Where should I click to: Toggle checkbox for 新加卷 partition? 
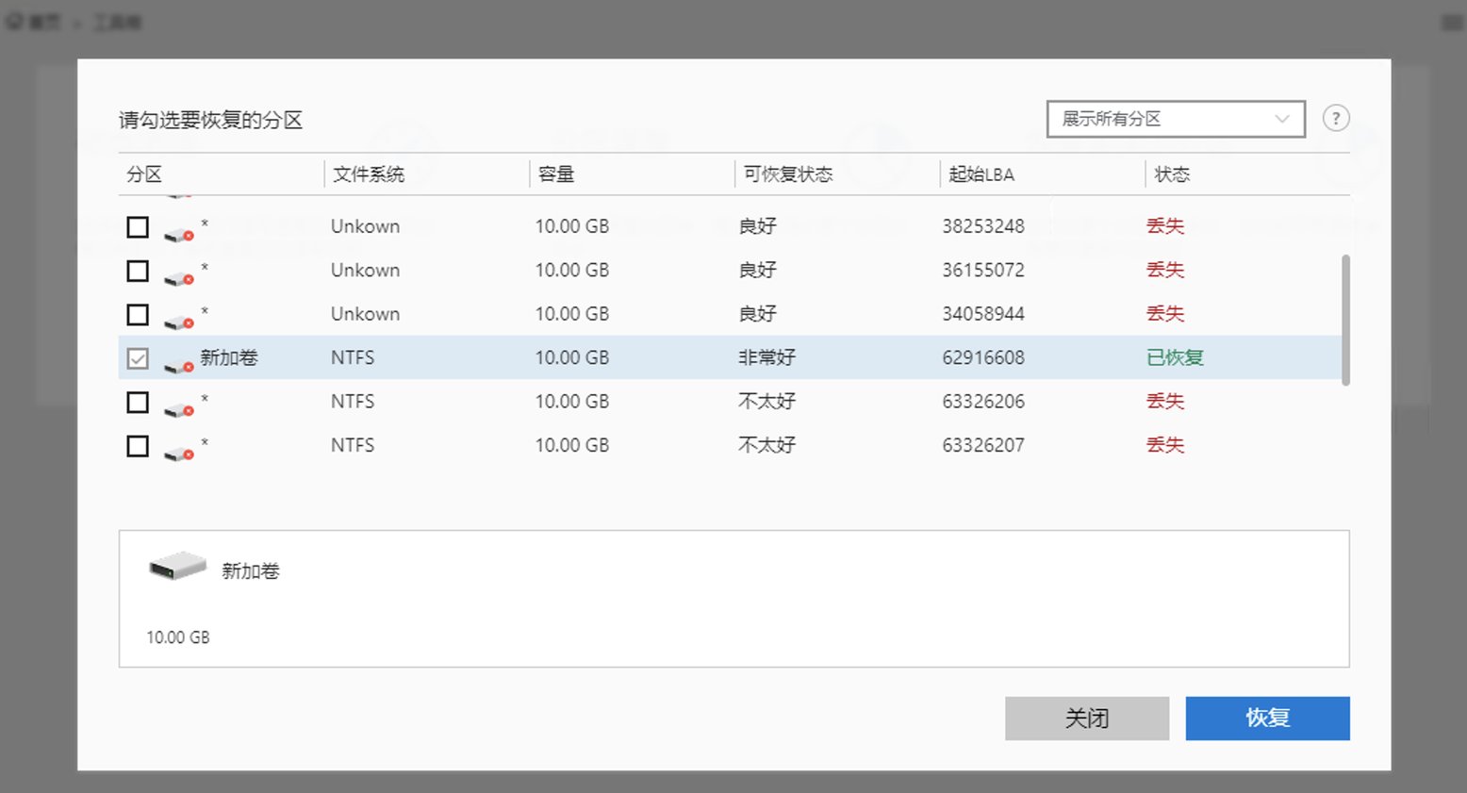(138, 358)
